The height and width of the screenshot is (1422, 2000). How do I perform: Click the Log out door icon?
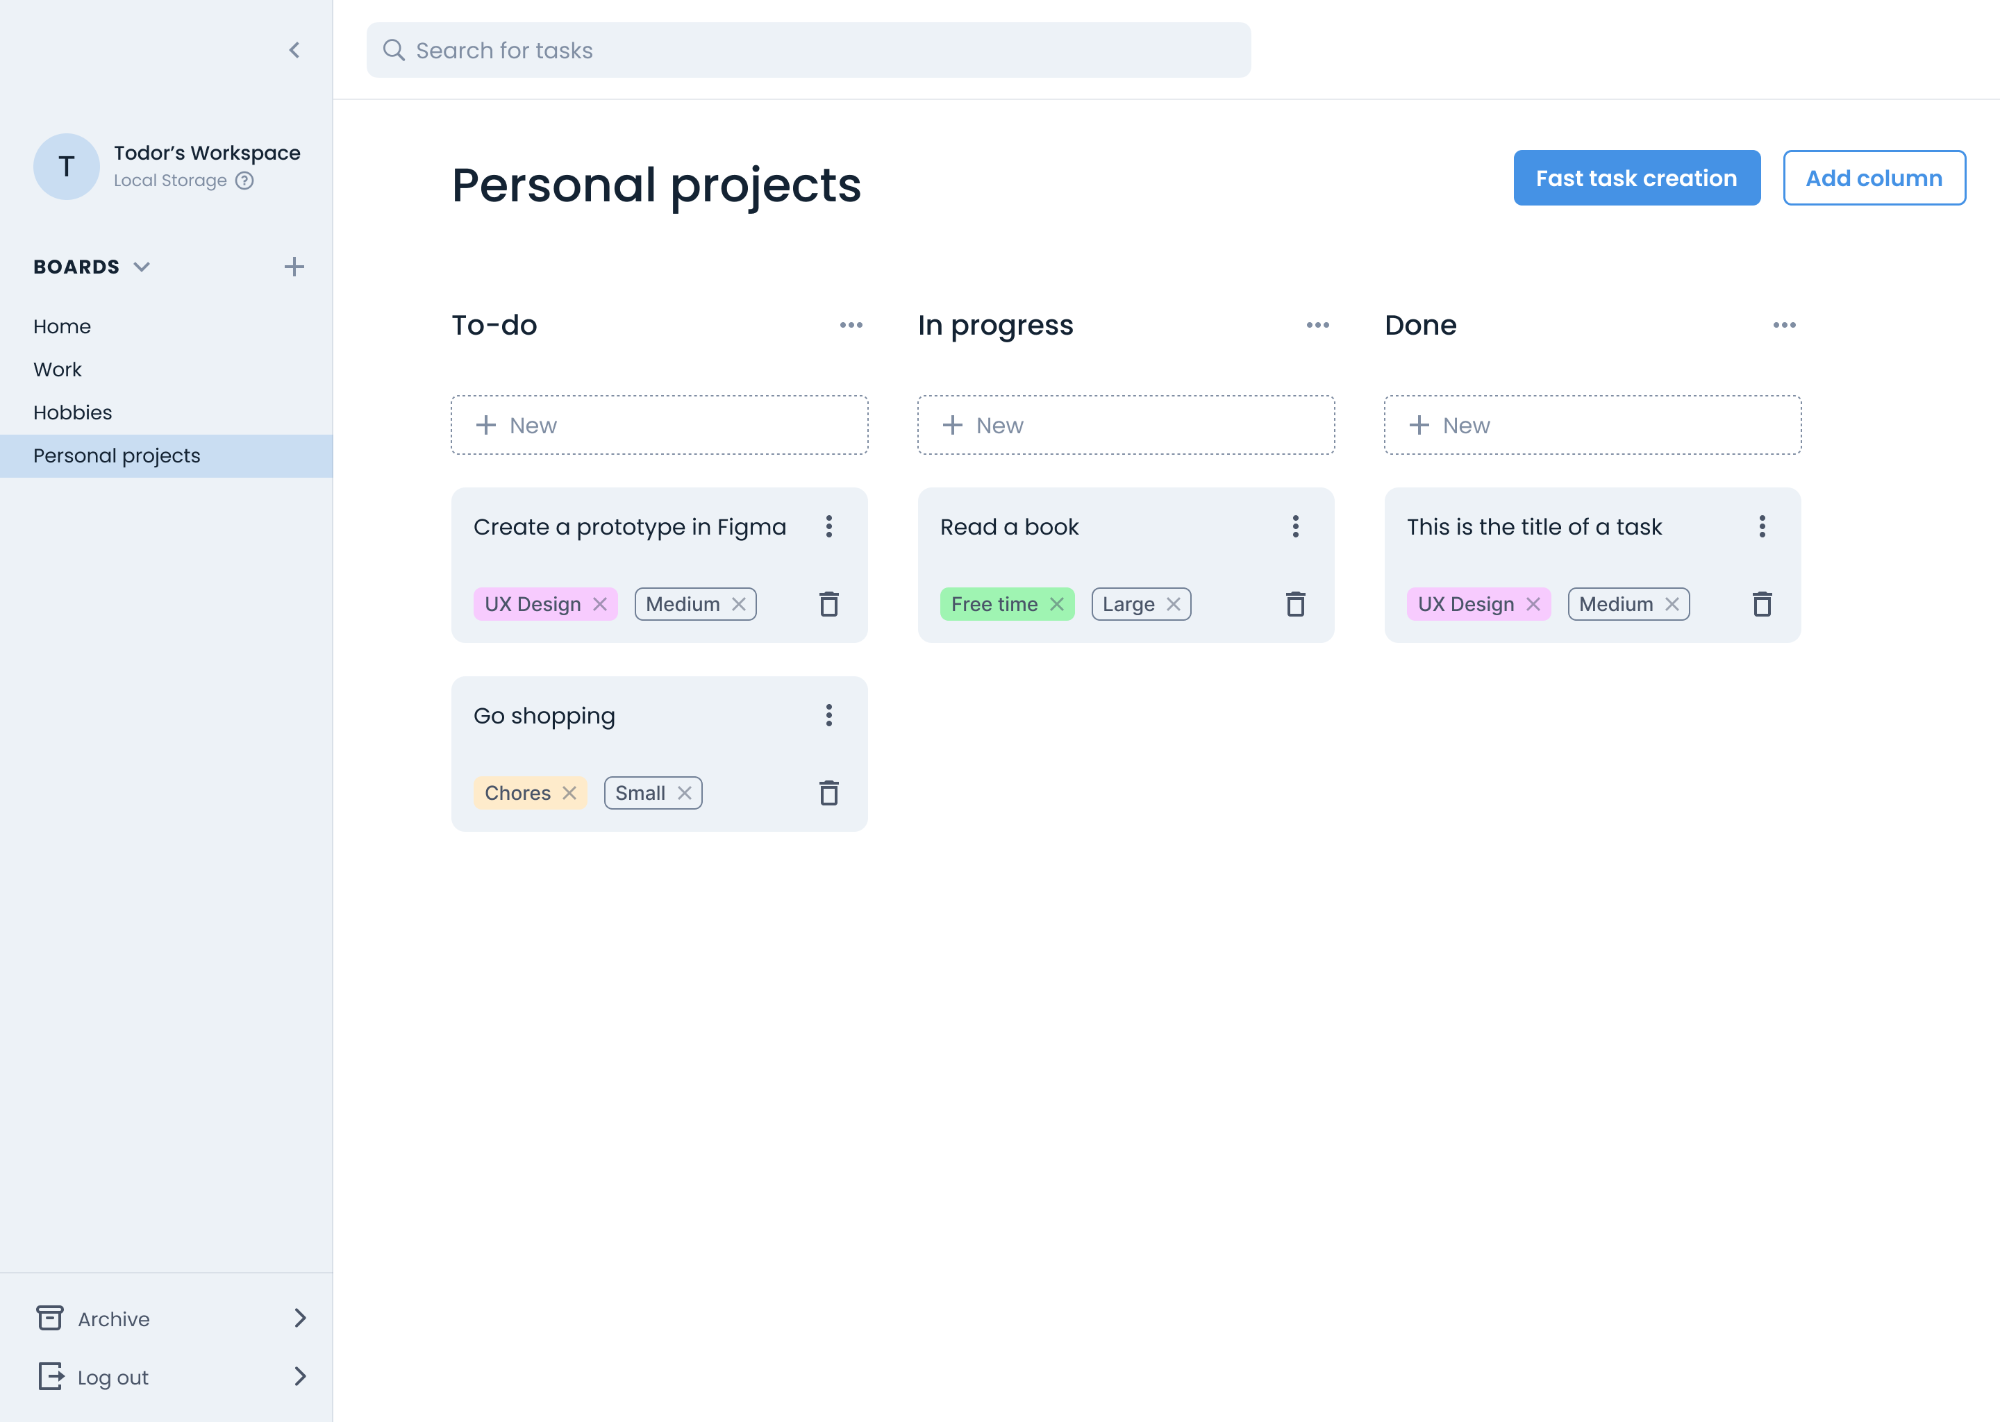51,1376
